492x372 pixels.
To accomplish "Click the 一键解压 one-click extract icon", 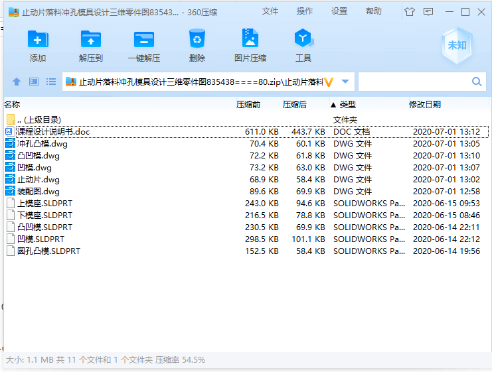I will (x=144, y=39).
